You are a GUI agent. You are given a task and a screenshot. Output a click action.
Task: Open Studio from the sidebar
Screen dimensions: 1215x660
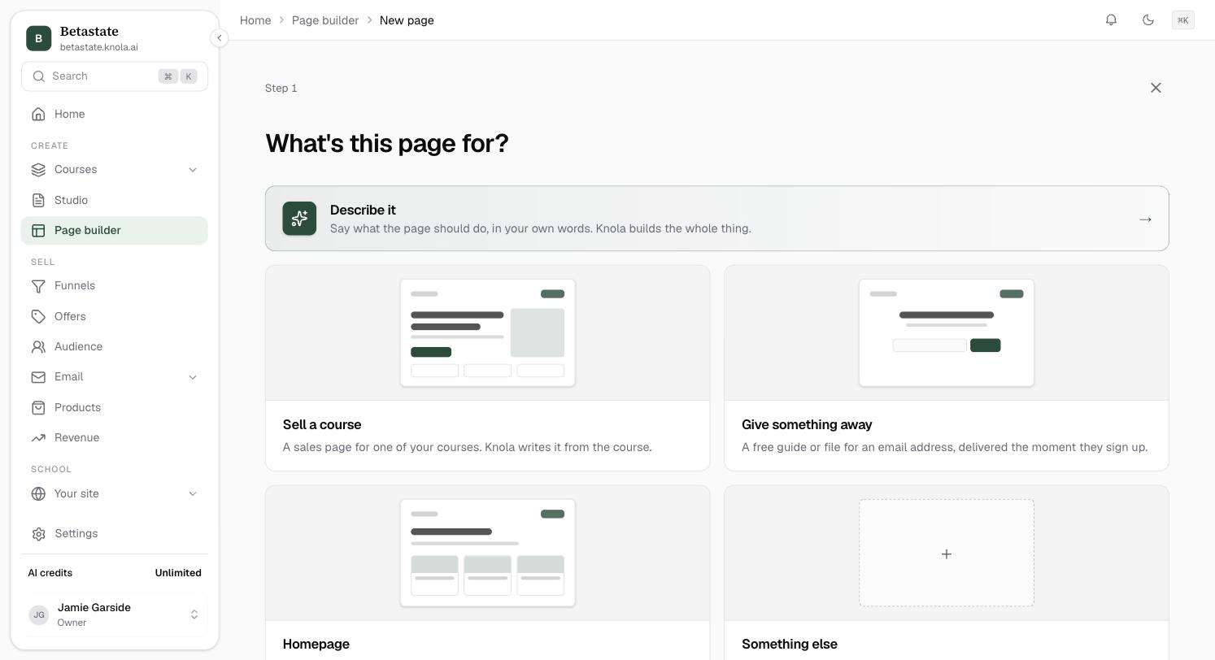(115, 200)
